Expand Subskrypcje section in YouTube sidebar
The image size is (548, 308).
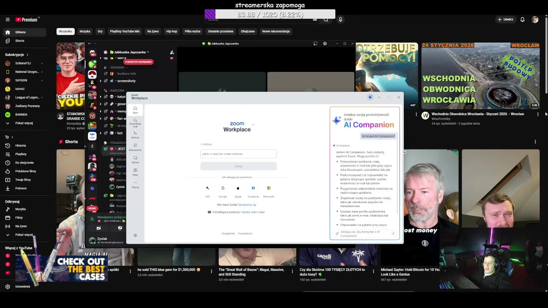pyautogui.click(x=17, y=55)
